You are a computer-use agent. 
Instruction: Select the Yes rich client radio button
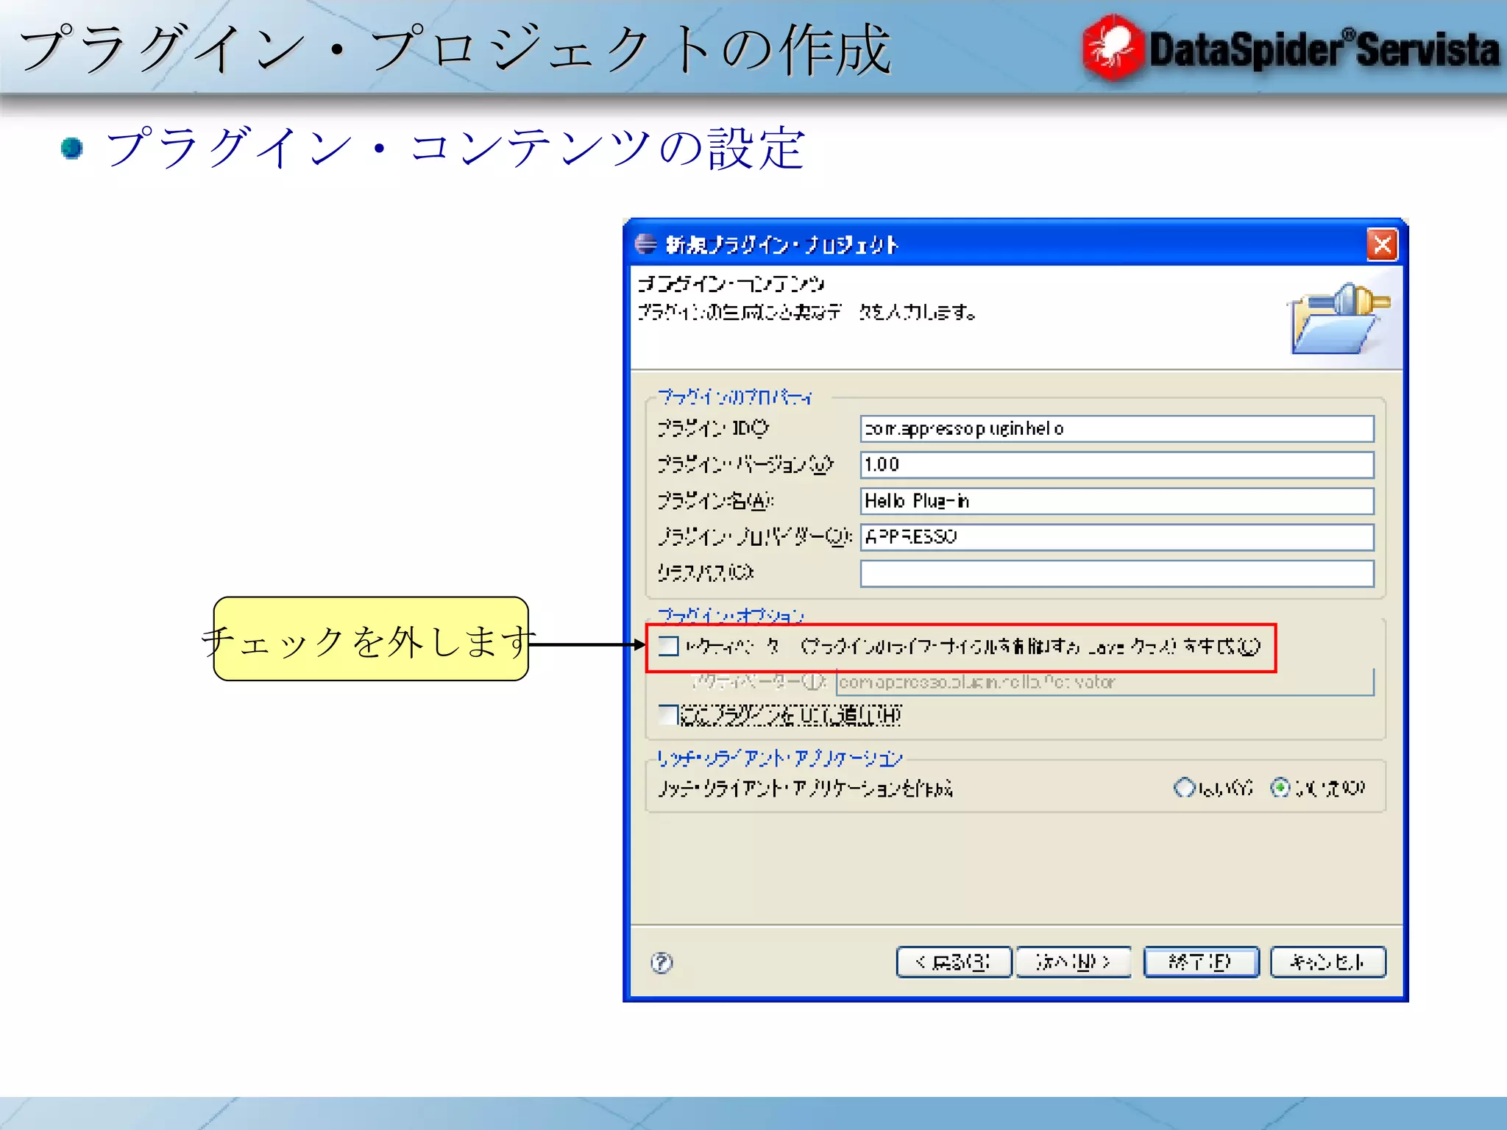(1183, 787)
